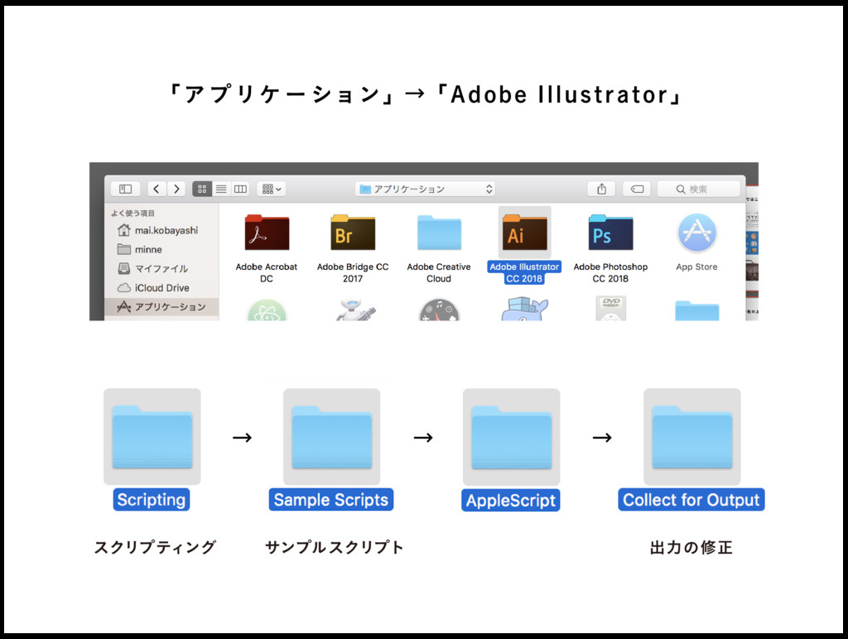This screenshot has height=639, width=848.
Task: Switch Finder to column view
Action: 240,190
